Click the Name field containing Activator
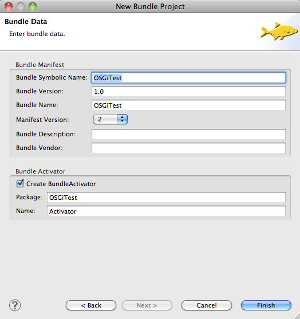The width and height of the screenshot is (300, 319). 166,211
